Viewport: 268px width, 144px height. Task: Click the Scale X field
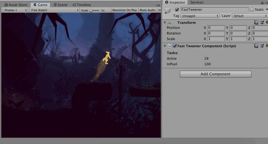coord(216,39)
